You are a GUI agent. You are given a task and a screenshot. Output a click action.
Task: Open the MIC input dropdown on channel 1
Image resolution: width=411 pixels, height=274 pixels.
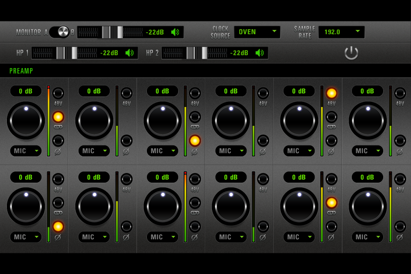(x=26, y=151)
